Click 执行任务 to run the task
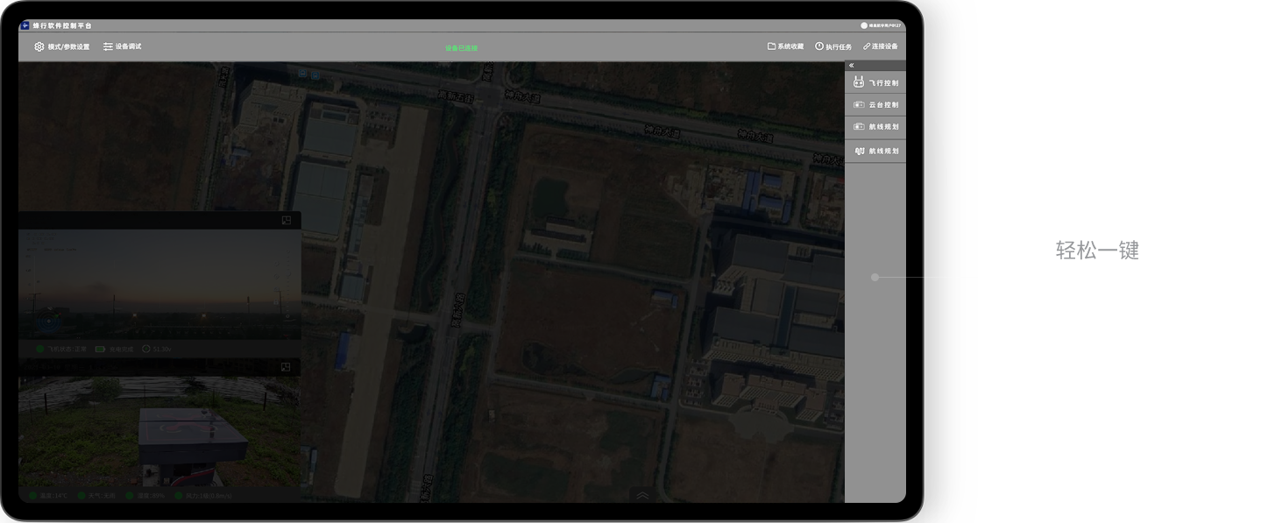1261x523 pixels. pyautogui.click(x=832, y=46)
